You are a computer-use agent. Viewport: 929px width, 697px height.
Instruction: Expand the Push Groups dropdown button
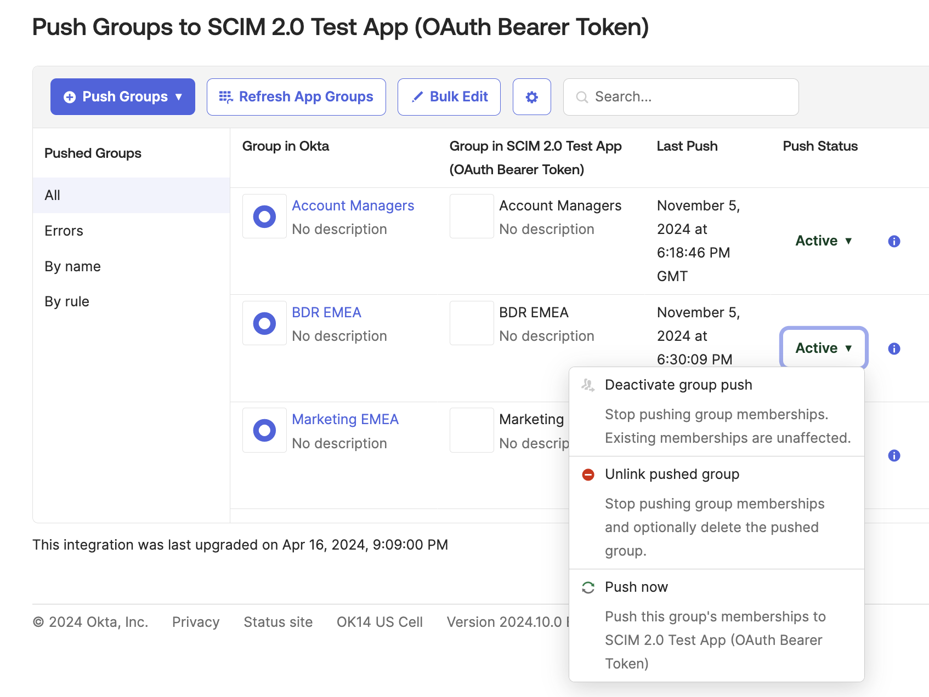pyautogui.click(x=123, y=97)
